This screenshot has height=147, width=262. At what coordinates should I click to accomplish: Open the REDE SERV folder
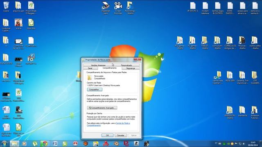click(230, 76)
